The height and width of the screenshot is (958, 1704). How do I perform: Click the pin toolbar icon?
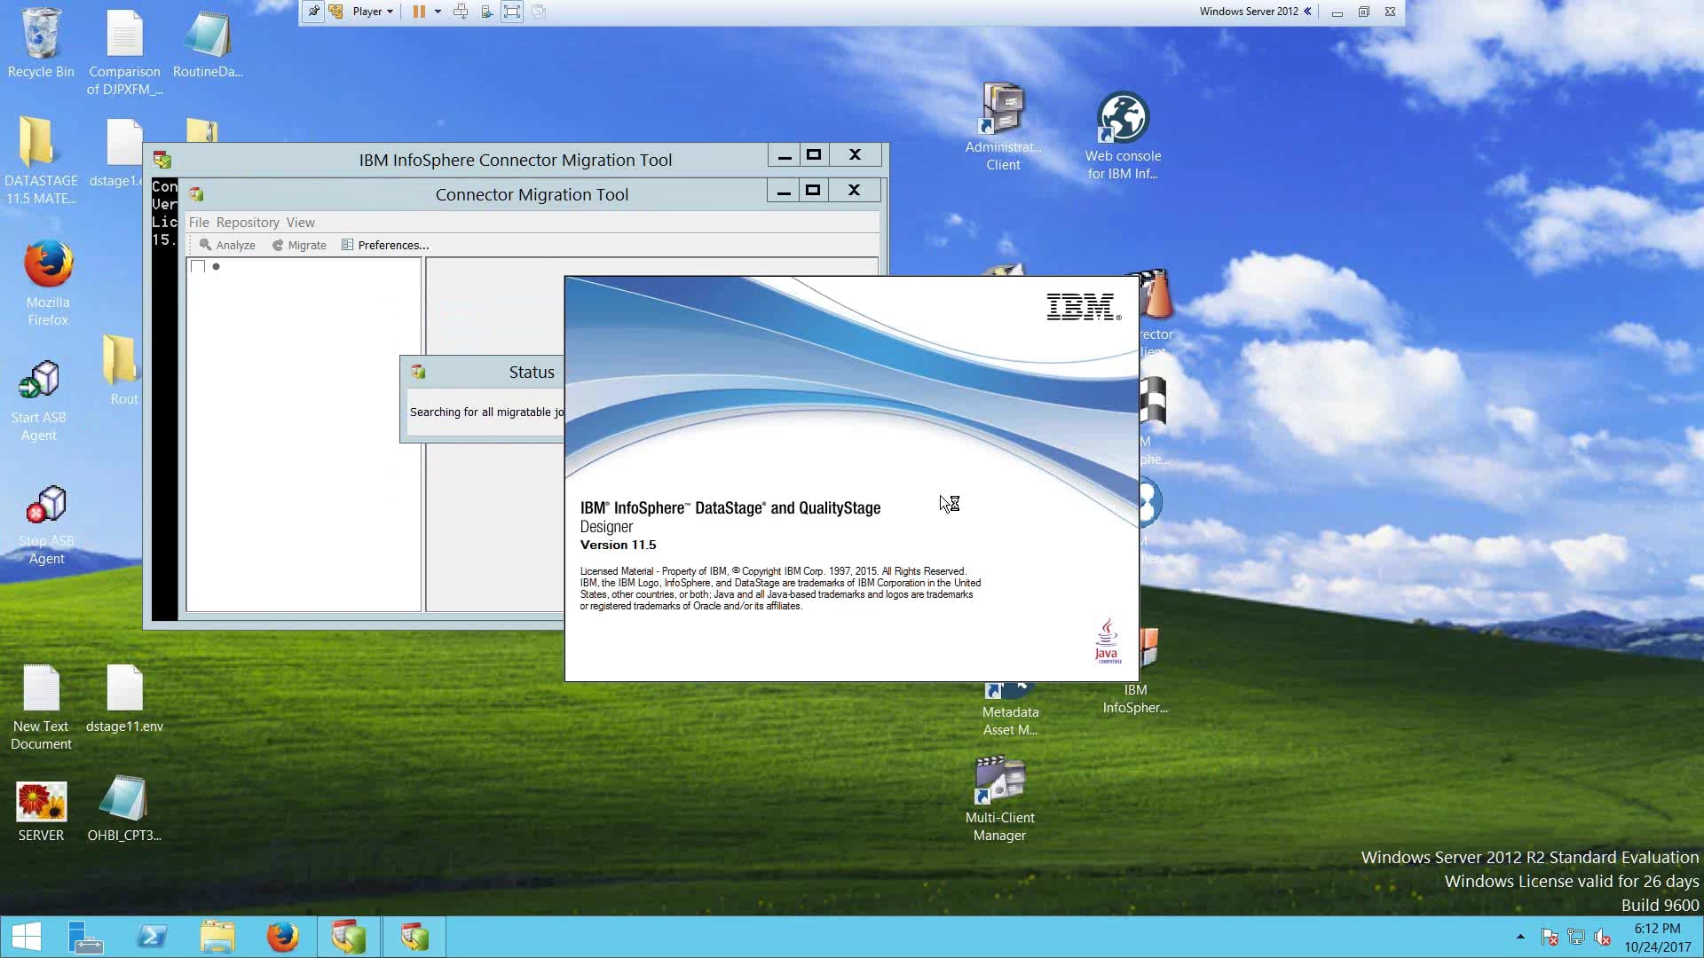point(313,12)
